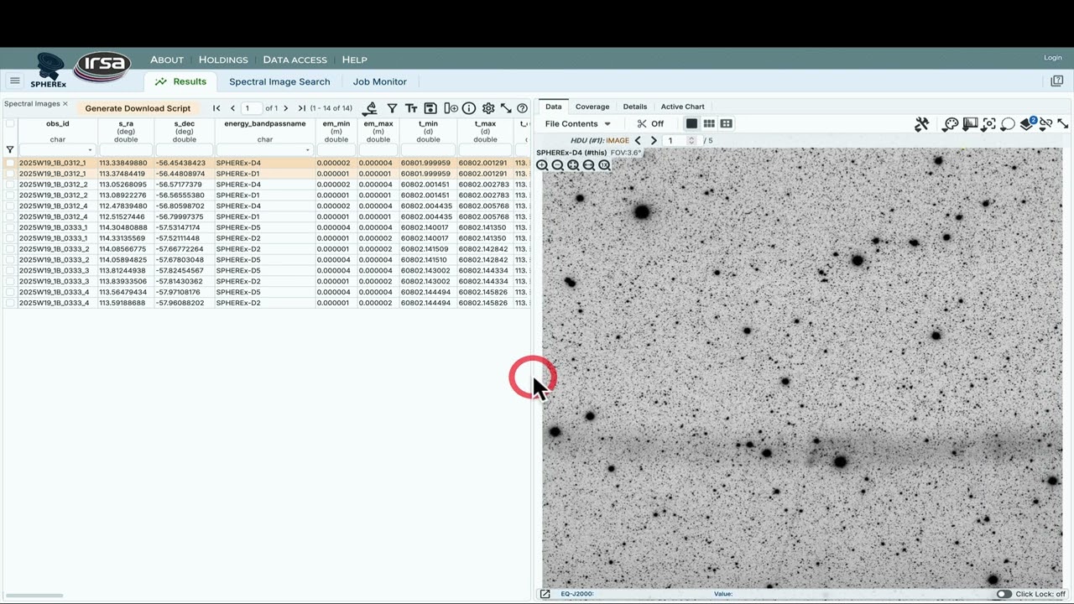This screenshot has height=604, width=1074.
Task: Open the layout panel icon near Login
Action: 1057,81
